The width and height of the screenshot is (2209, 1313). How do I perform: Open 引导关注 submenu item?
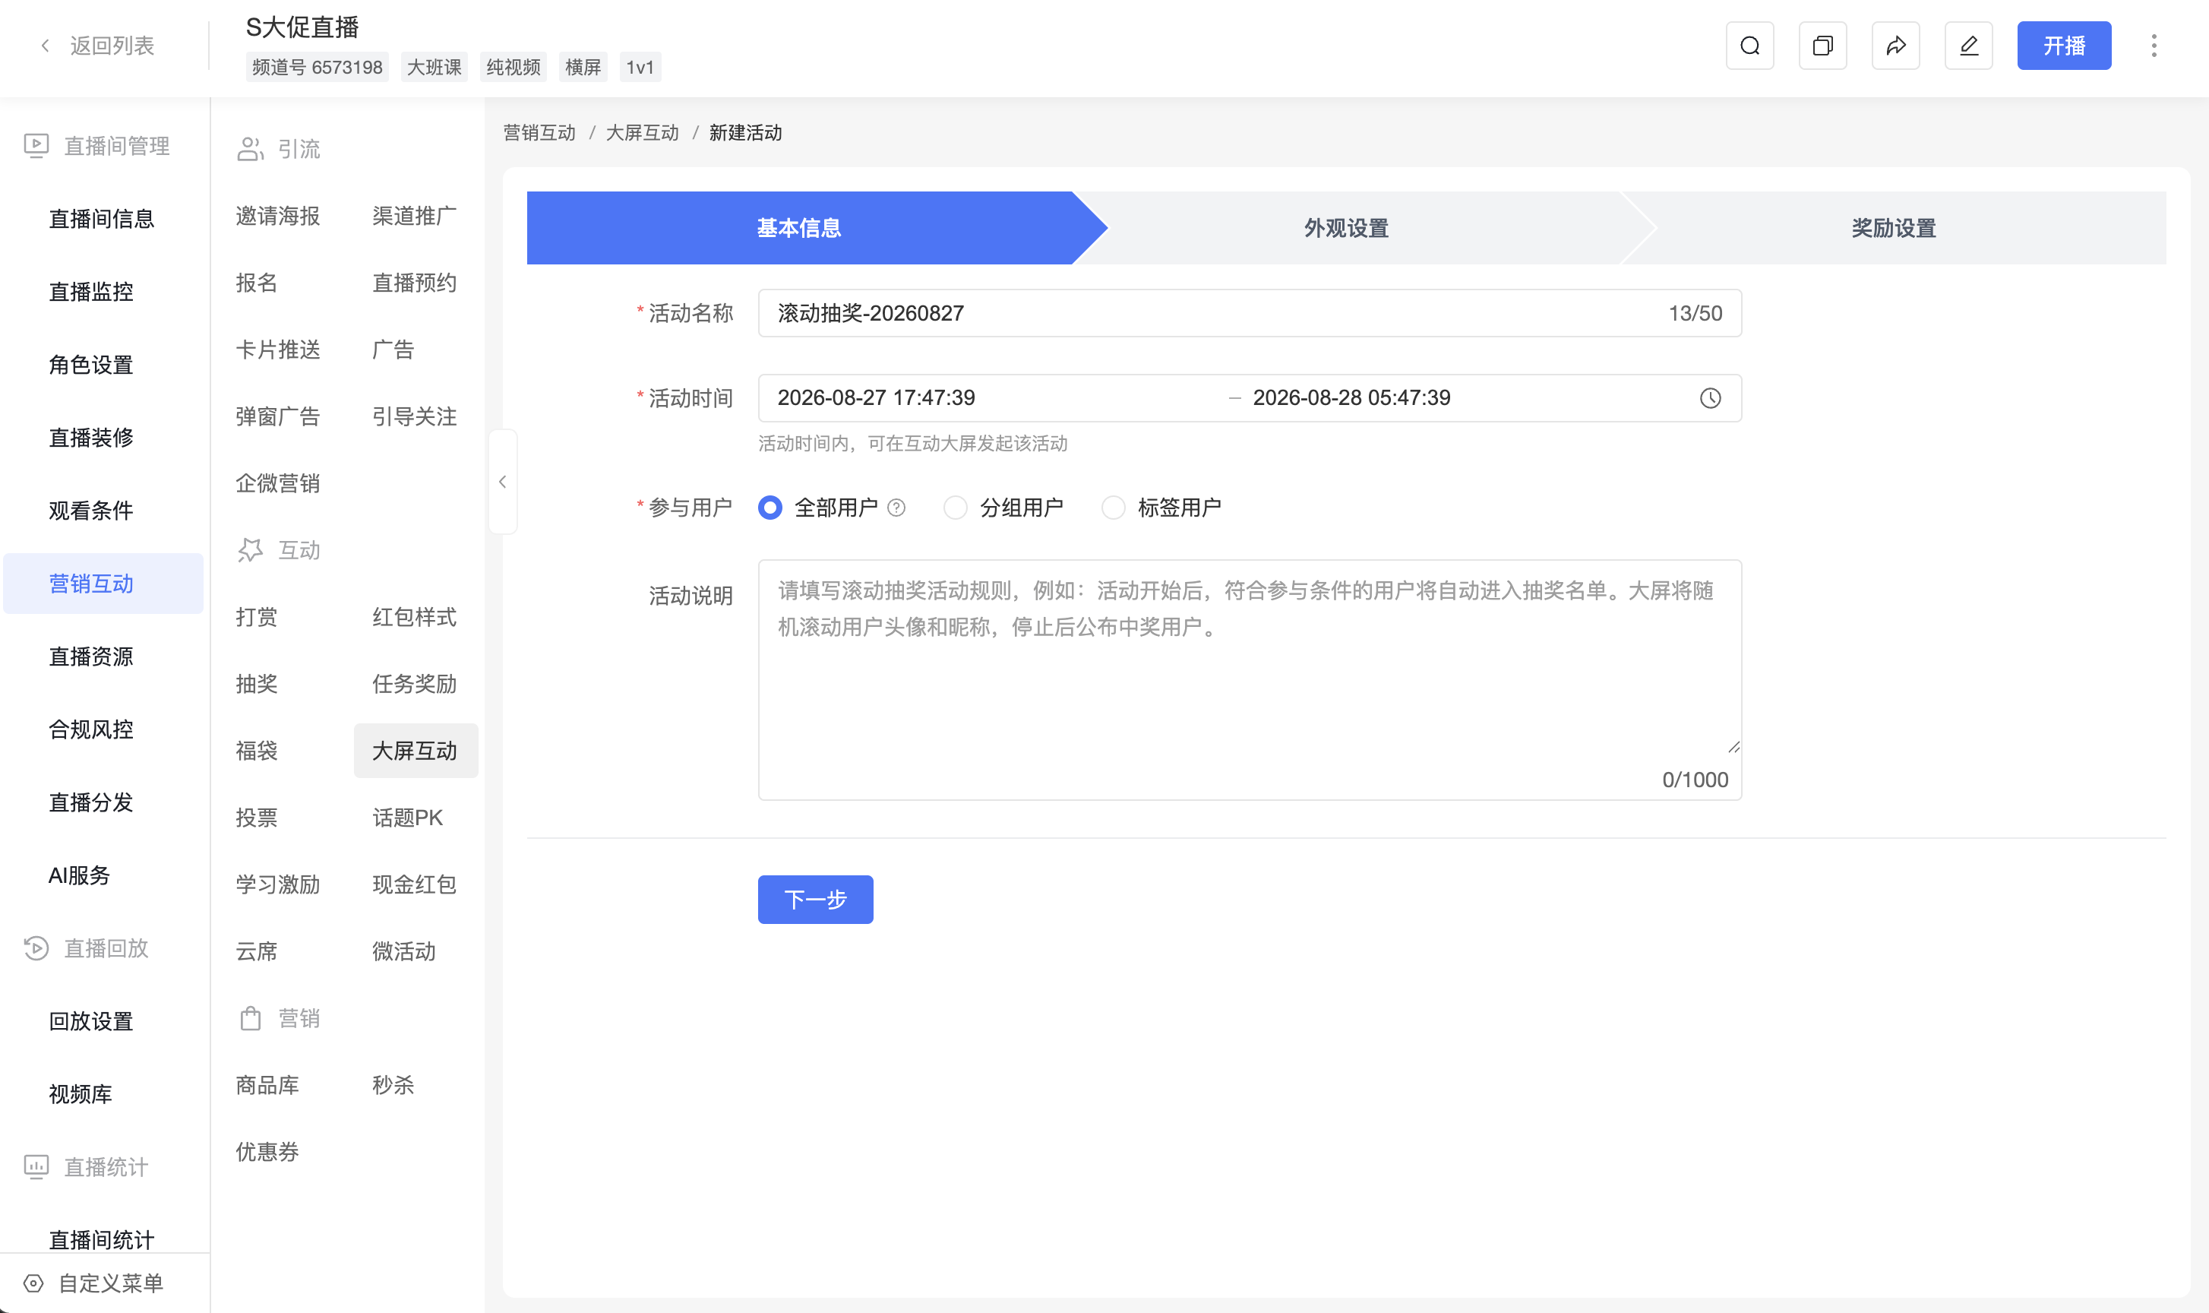click(415, 416)
